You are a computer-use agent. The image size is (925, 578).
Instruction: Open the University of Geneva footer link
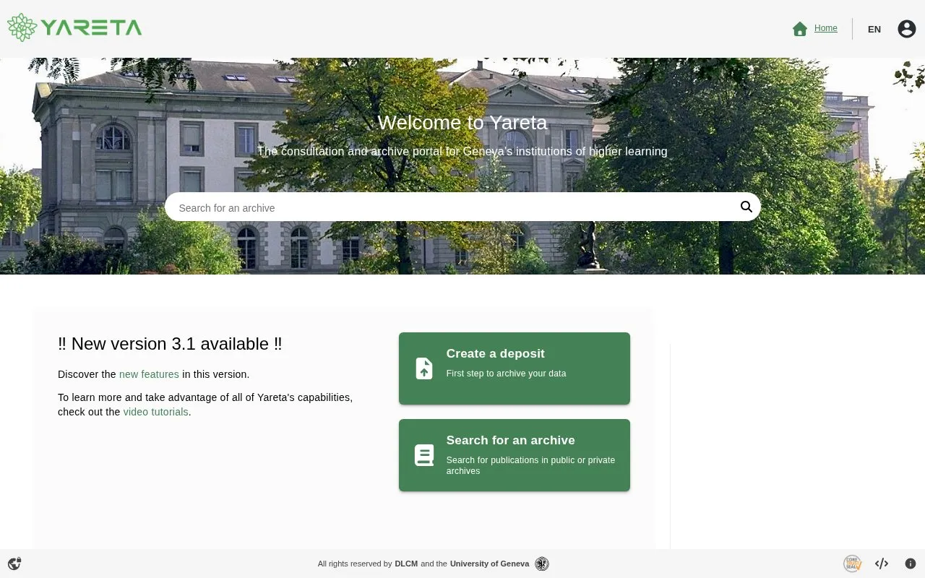pos(489,564)
